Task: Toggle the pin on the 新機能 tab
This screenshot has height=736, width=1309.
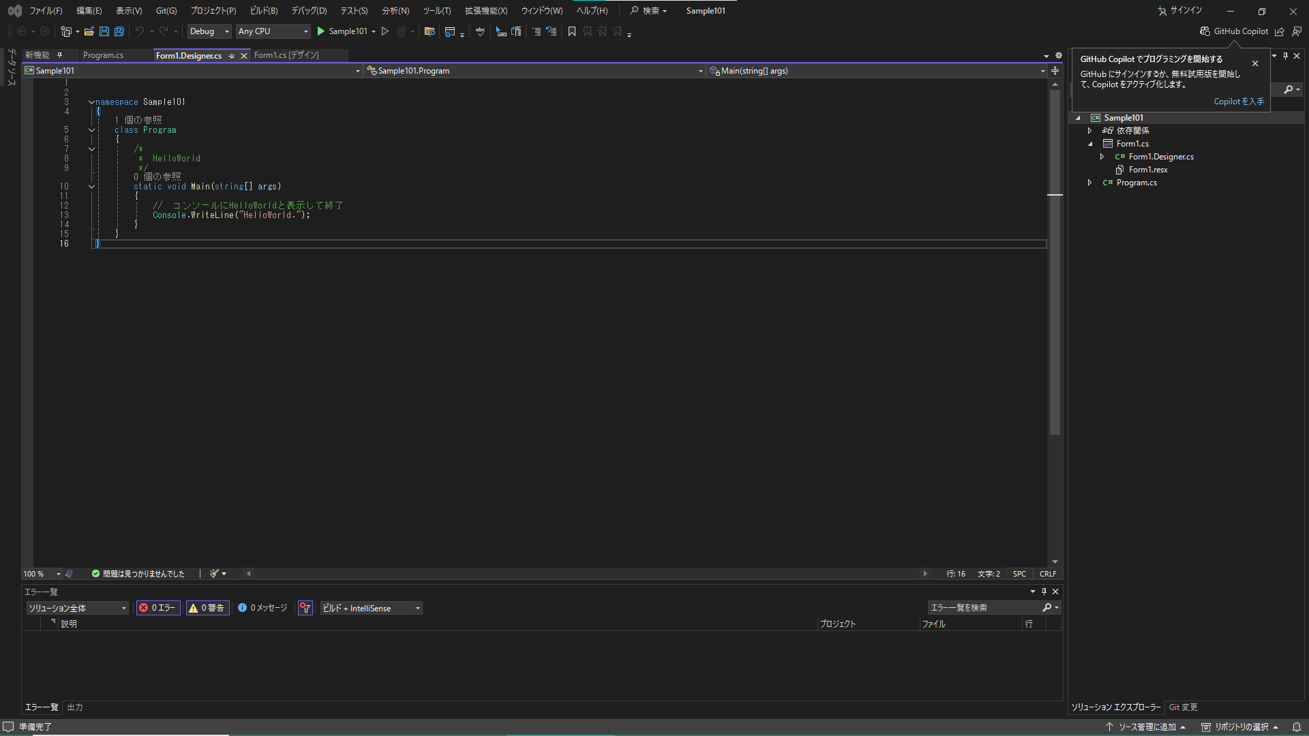Action: (x=60, y=55)
